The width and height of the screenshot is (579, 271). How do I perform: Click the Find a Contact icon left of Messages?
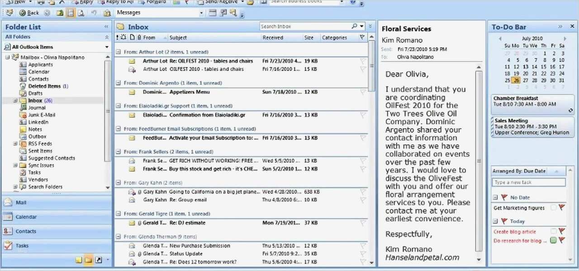tap(107, 13)
